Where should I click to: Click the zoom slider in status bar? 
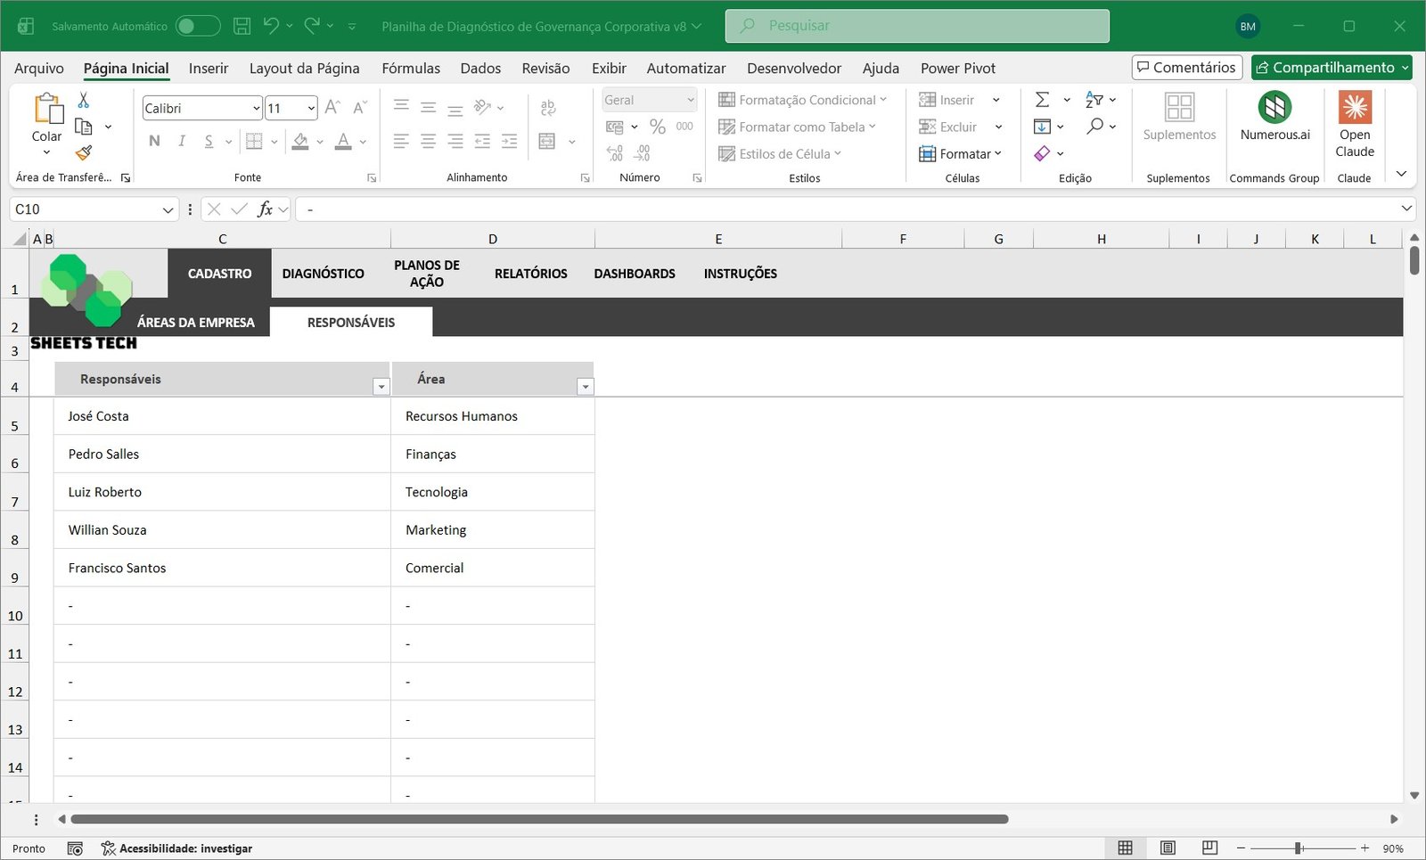(1299, 848)
